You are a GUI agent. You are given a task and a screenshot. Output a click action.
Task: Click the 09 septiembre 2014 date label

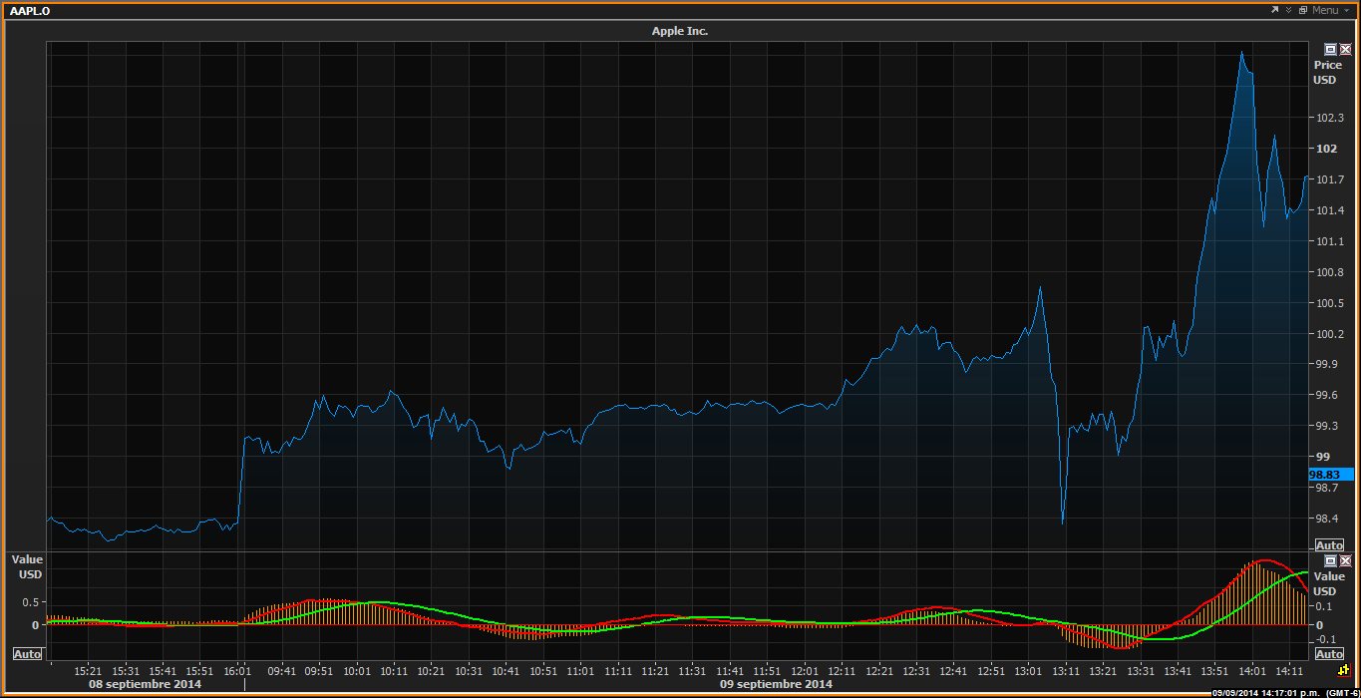tap(776, 684)
